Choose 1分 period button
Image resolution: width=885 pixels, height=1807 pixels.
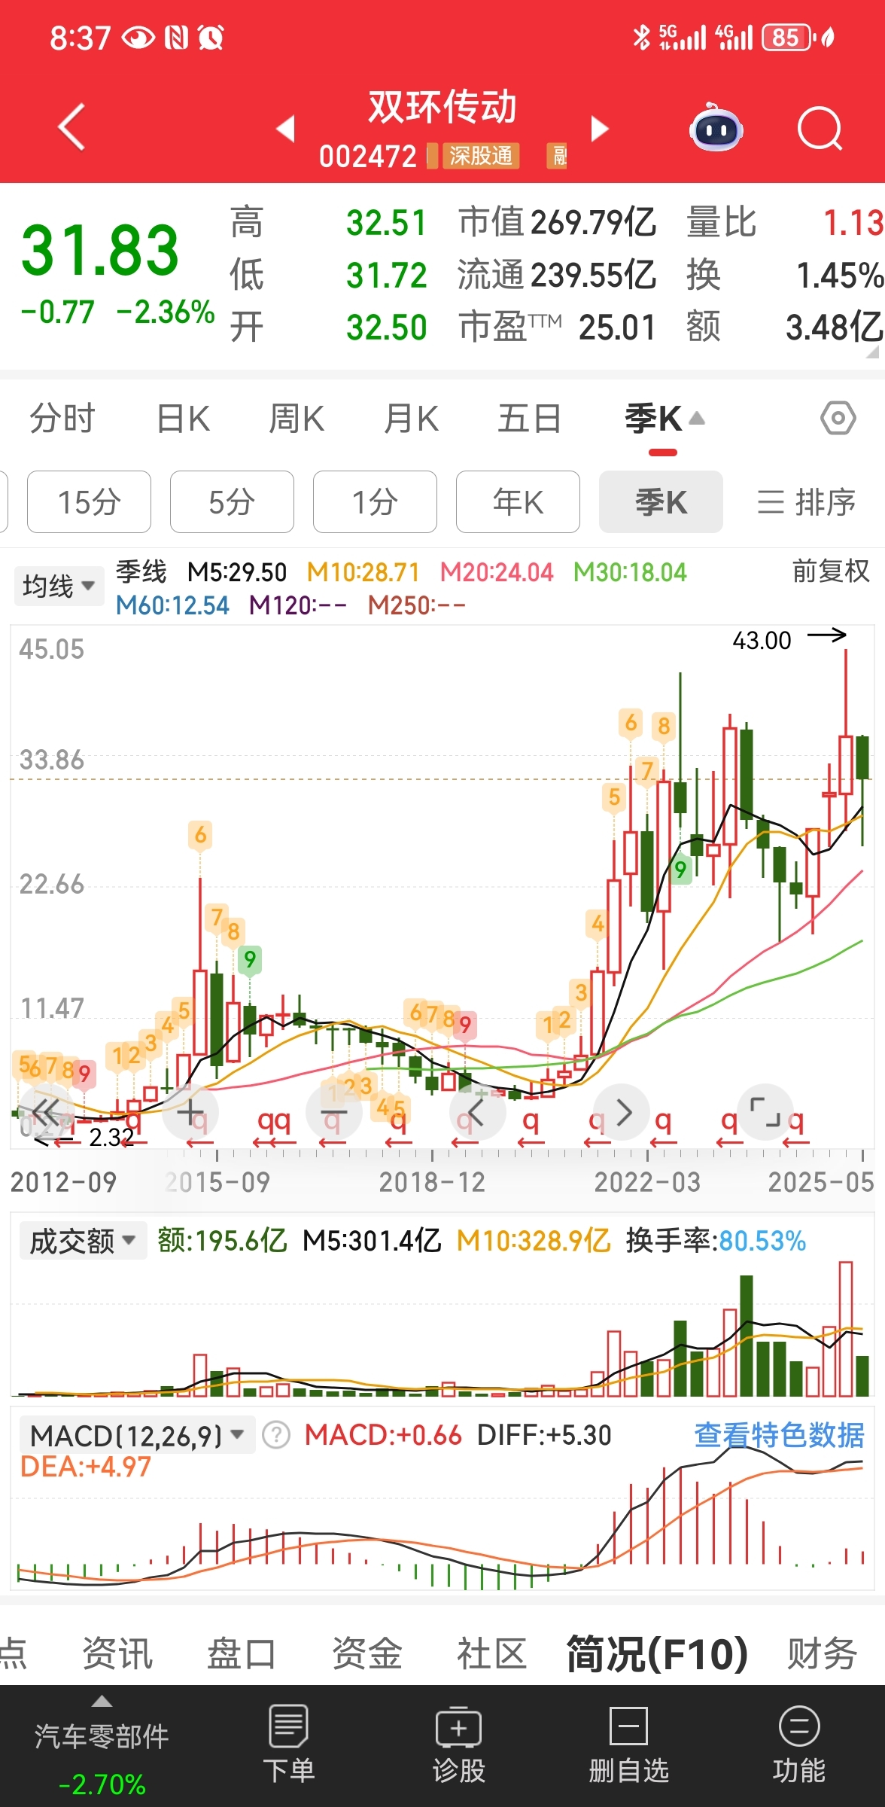(375, 501)
